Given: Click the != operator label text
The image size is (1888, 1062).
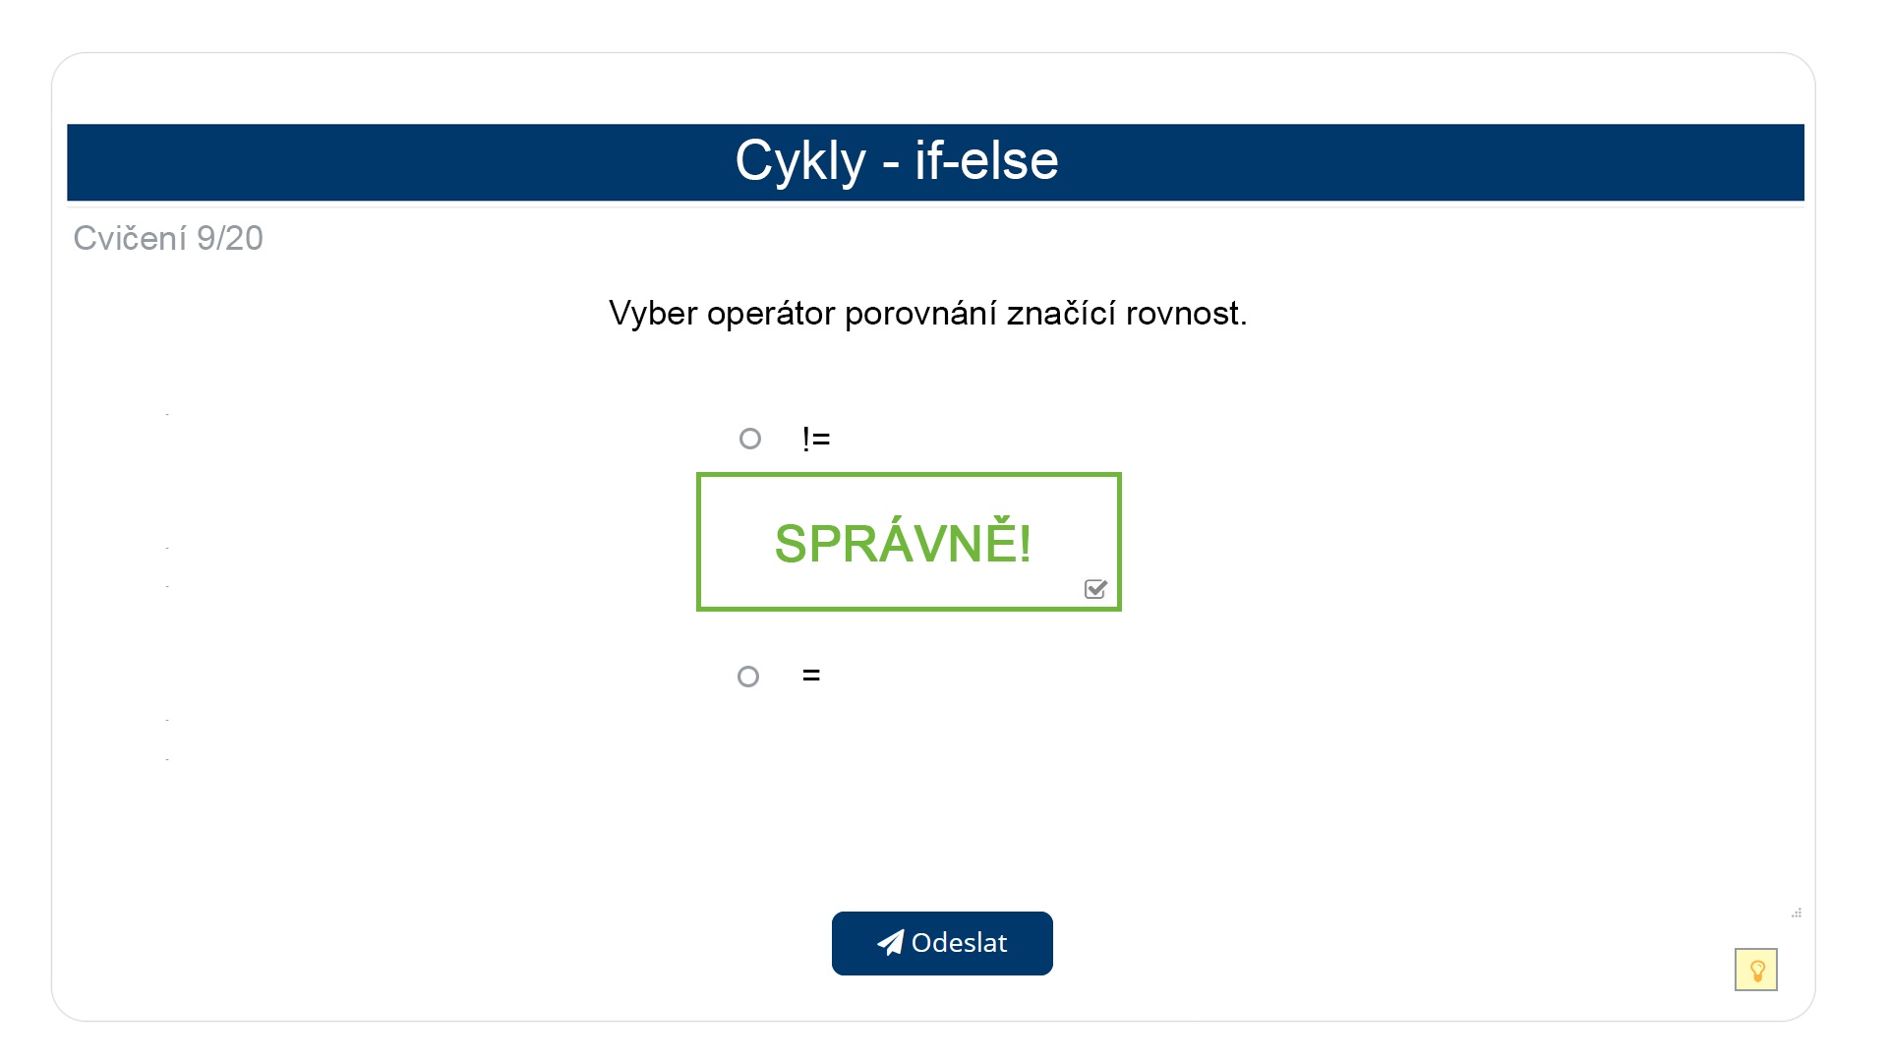Looking at the screenshot, I should [815, 439].
